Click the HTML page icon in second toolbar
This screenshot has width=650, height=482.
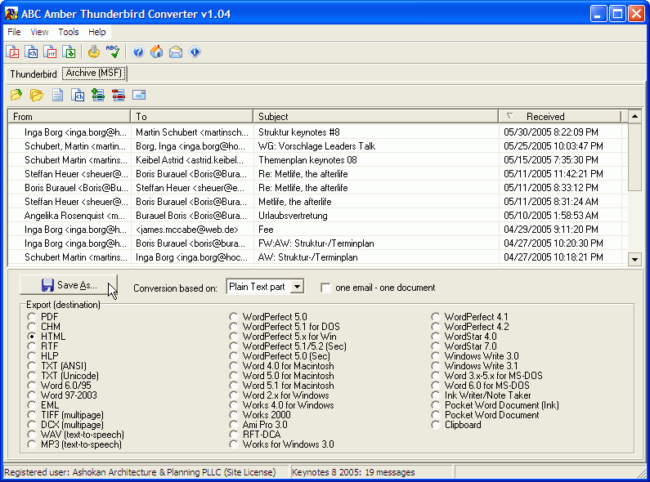[x=78, y=96]
